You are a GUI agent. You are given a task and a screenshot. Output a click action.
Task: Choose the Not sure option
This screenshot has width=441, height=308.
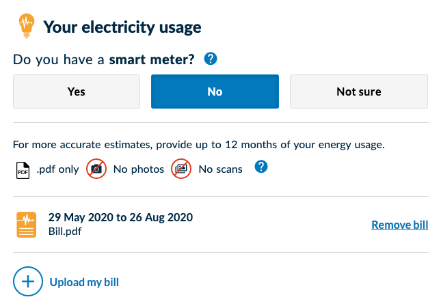[359, 92]
